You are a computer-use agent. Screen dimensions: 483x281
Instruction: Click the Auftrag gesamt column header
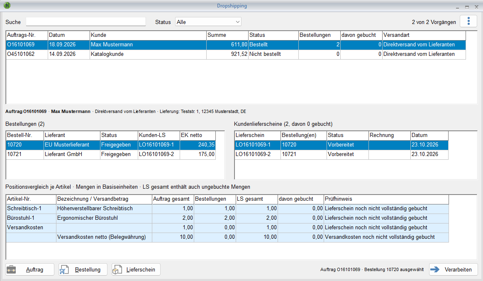click(x=173, y=199)
